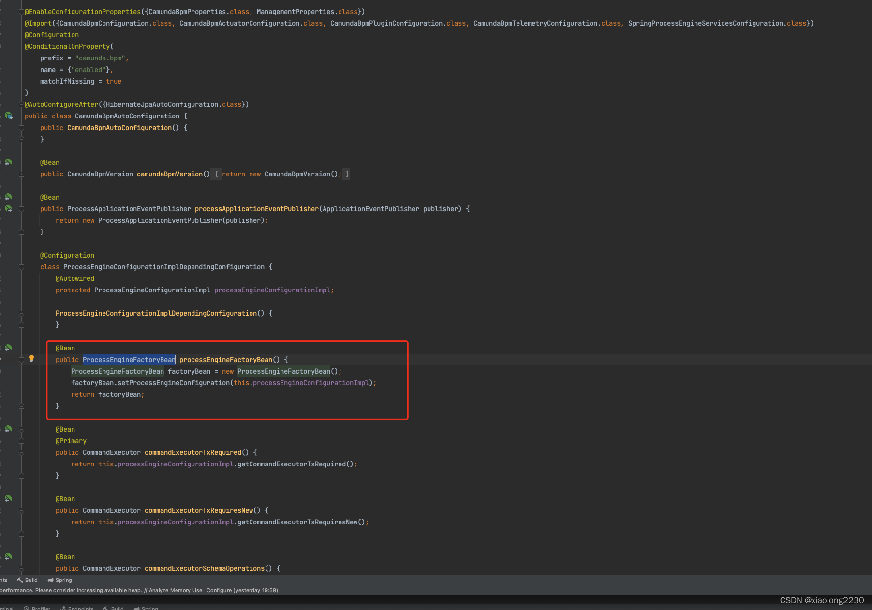Screen dimensions: 872x610
Task: Collapse the processApplicationEventPublisher method fold marker
Action: (21, 209)
